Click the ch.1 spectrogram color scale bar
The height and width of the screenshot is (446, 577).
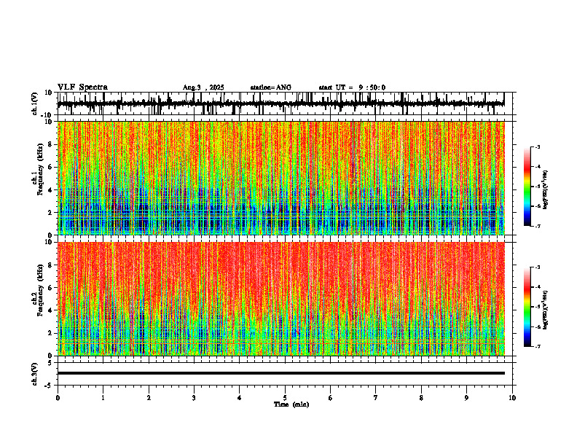527,187
